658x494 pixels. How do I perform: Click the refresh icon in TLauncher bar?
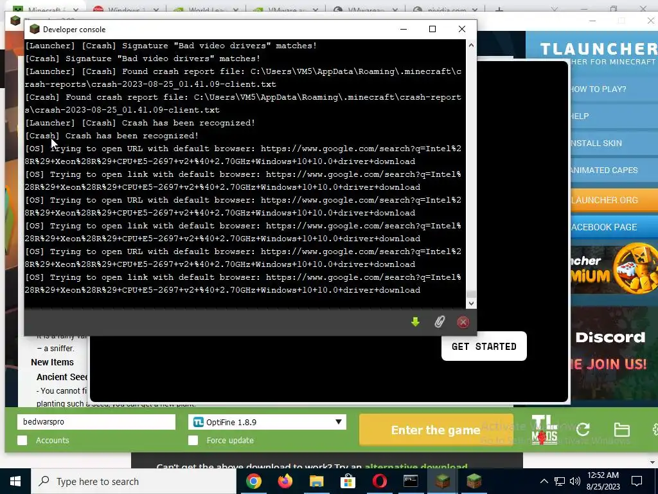tap(583, 430)
